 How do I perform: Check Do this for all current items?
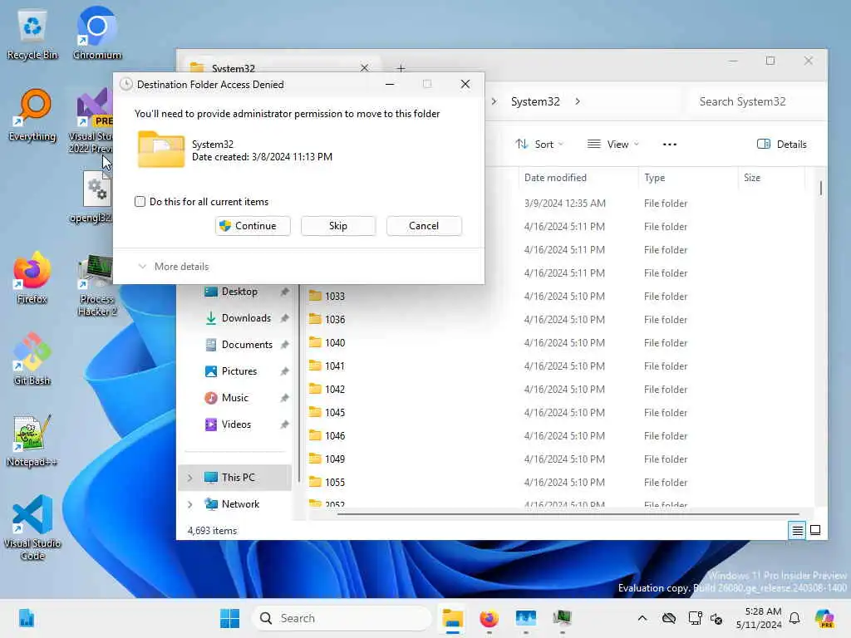tap(140, 202)
